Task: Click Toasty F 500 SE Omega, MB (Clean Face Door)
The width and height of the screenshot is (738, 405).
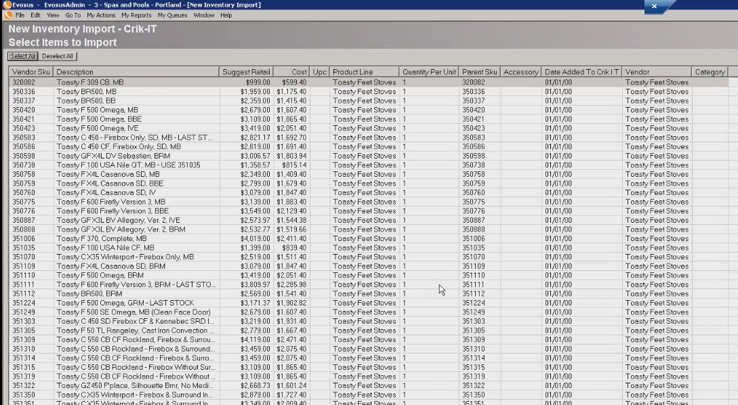Action: [x=134, y=312]
